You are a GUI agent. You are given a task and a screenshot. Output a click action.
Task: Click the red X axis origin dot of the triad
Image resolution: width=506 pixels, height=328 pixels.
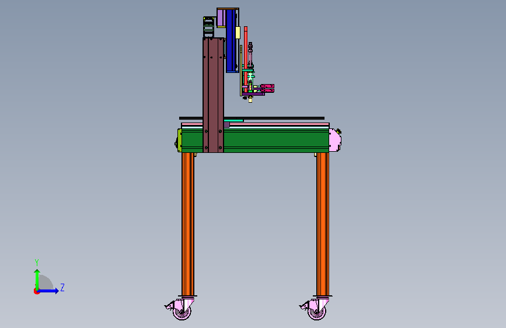[36, 291]
